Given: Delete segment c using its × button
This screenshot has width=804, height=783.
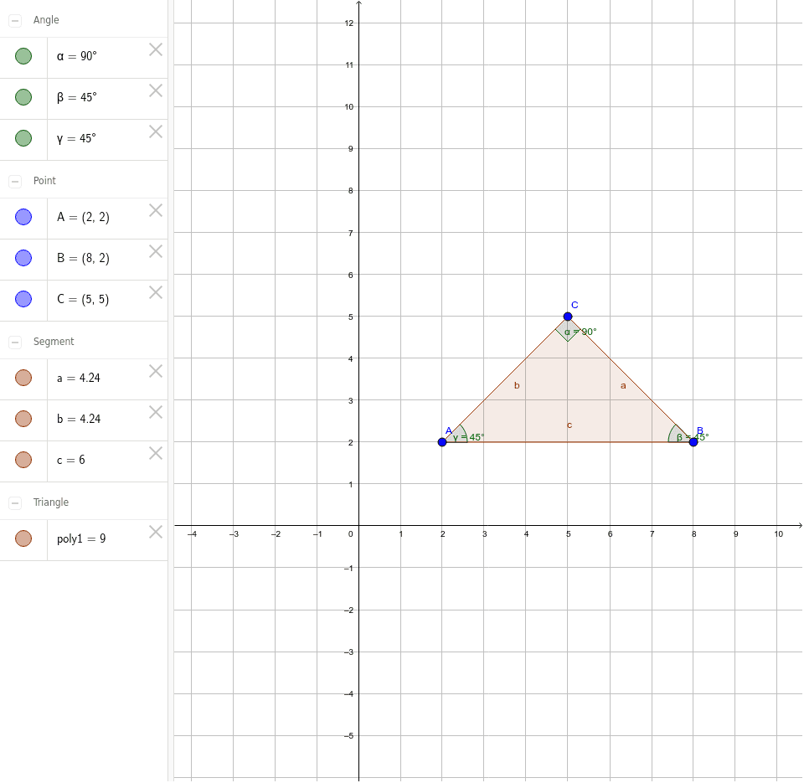Looking at the screenshot, I should pos(155,452).
